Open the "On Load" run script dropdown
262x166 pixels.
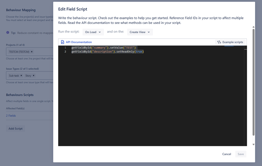click(x=93, y=32)
